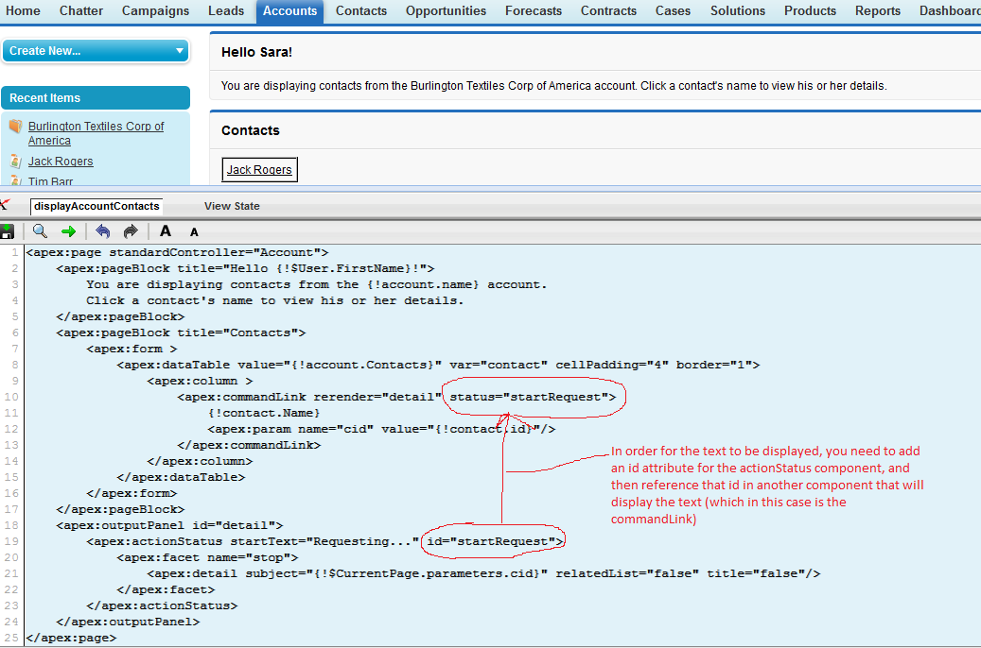Click the Save icon in editor toolbar
Screen dimensions: 981x648
pyautogui.click(x=8, y=231)
